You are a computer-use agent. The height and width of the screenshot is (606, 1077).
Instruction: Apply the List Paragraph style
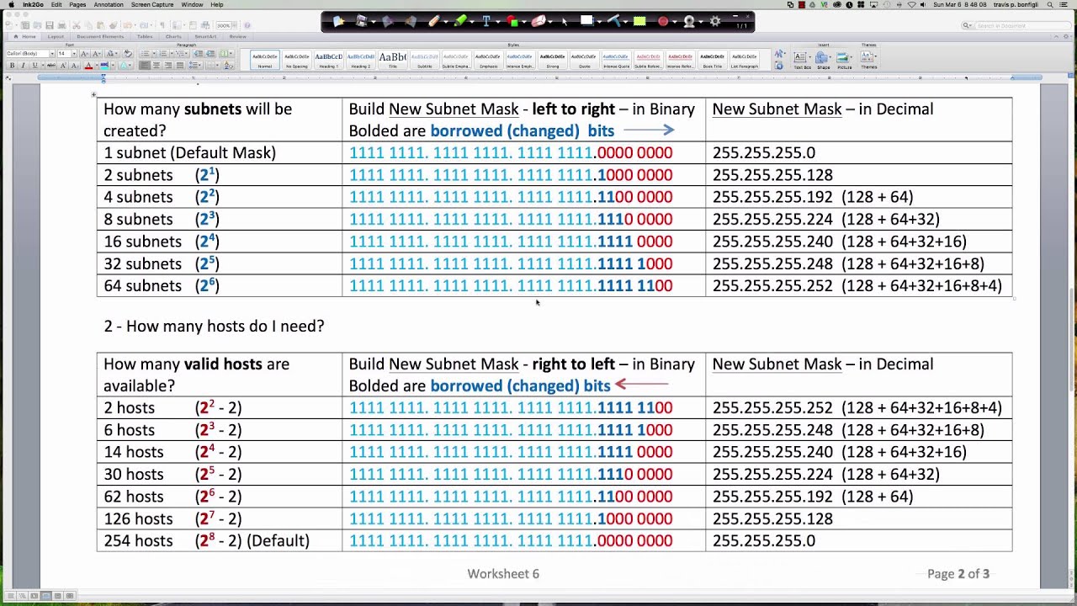point(745,59)
